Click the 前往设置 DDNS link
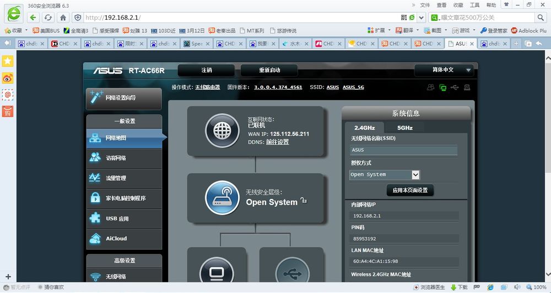 click(277, 142)
